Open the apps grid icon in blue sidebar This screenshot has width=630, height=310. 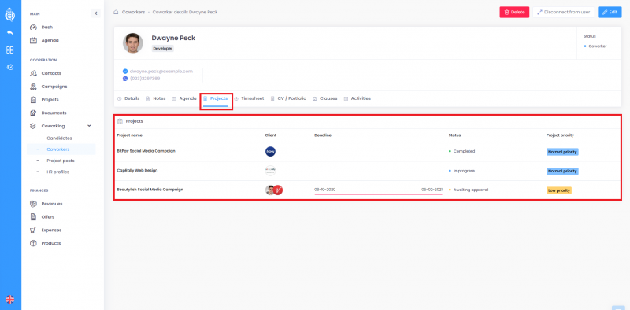[10, 50]
